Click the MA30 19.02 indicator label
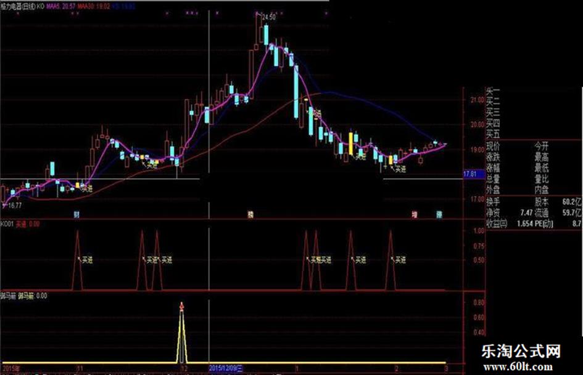 94,6
